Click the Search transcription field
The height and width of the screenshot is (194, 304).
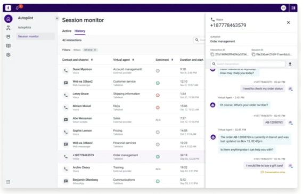[x=248, y=64]
